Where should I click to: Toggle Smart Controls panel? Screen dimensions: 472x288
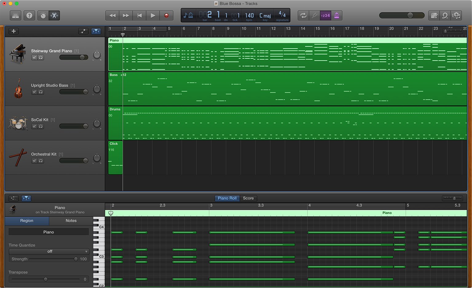pyautogui.click(x=43, y=15)
